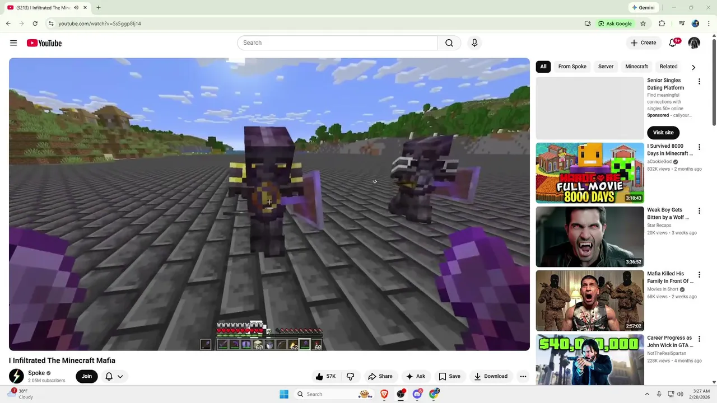
Task: Expand notification preferences chevron dropdown
Action: click(120, 376)
